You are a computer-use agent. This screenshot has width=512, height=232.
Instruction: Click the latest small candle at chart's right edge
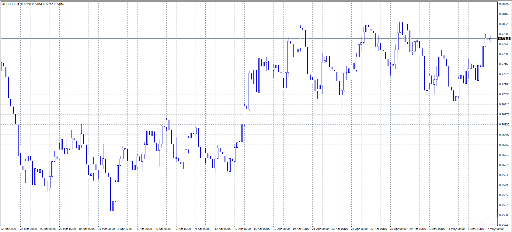click(490, 39)
